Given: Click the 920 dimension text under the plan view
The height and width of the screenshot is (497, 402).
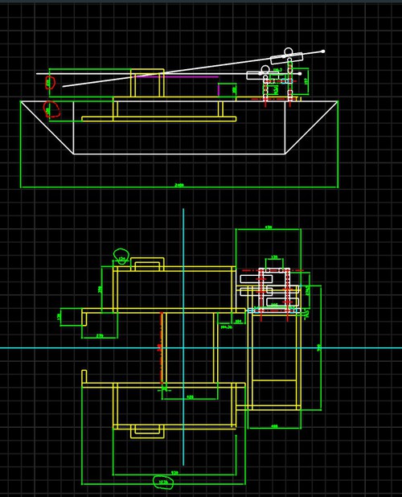Looking at the screenshot, I should pos(174,473).
